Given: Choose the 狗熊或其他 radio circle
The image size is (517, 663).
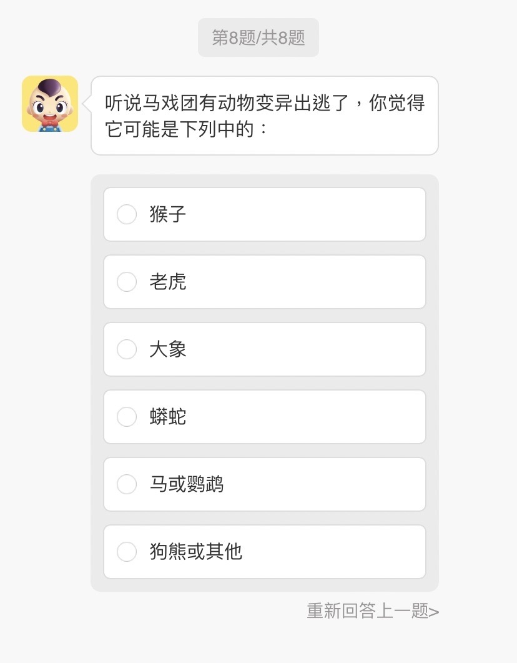Looking at the screenshot, I should pyautogui.click(x=127, y=552).
